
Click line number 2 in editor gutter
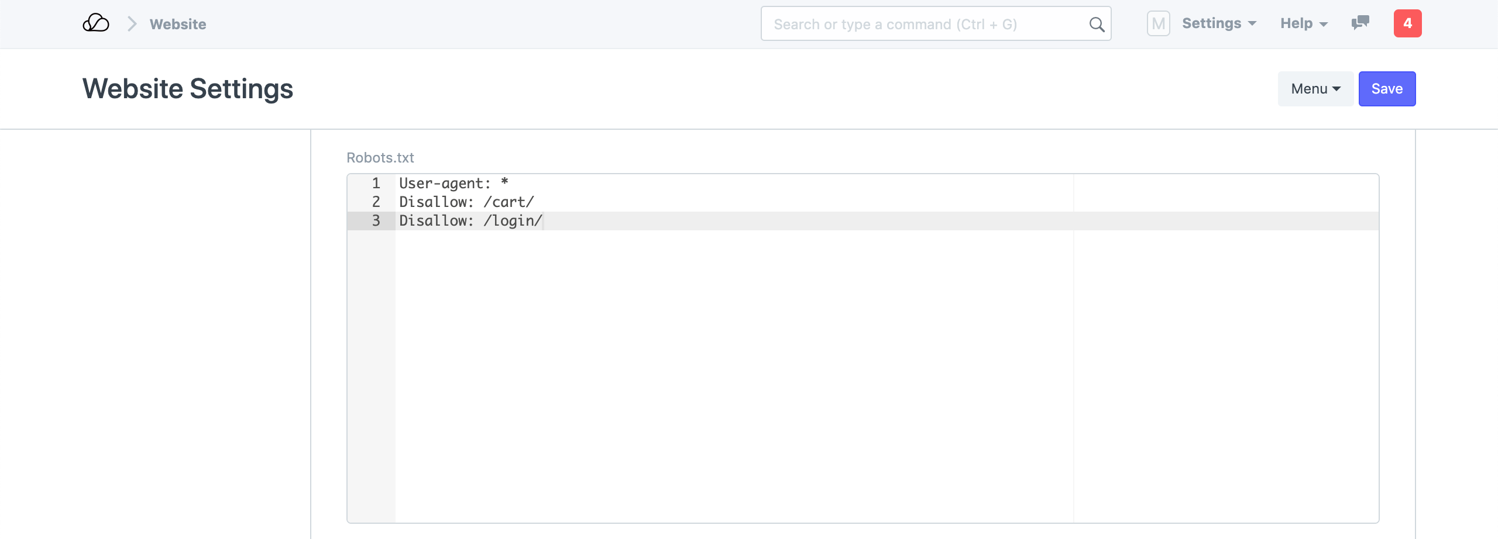coord(376,202)
